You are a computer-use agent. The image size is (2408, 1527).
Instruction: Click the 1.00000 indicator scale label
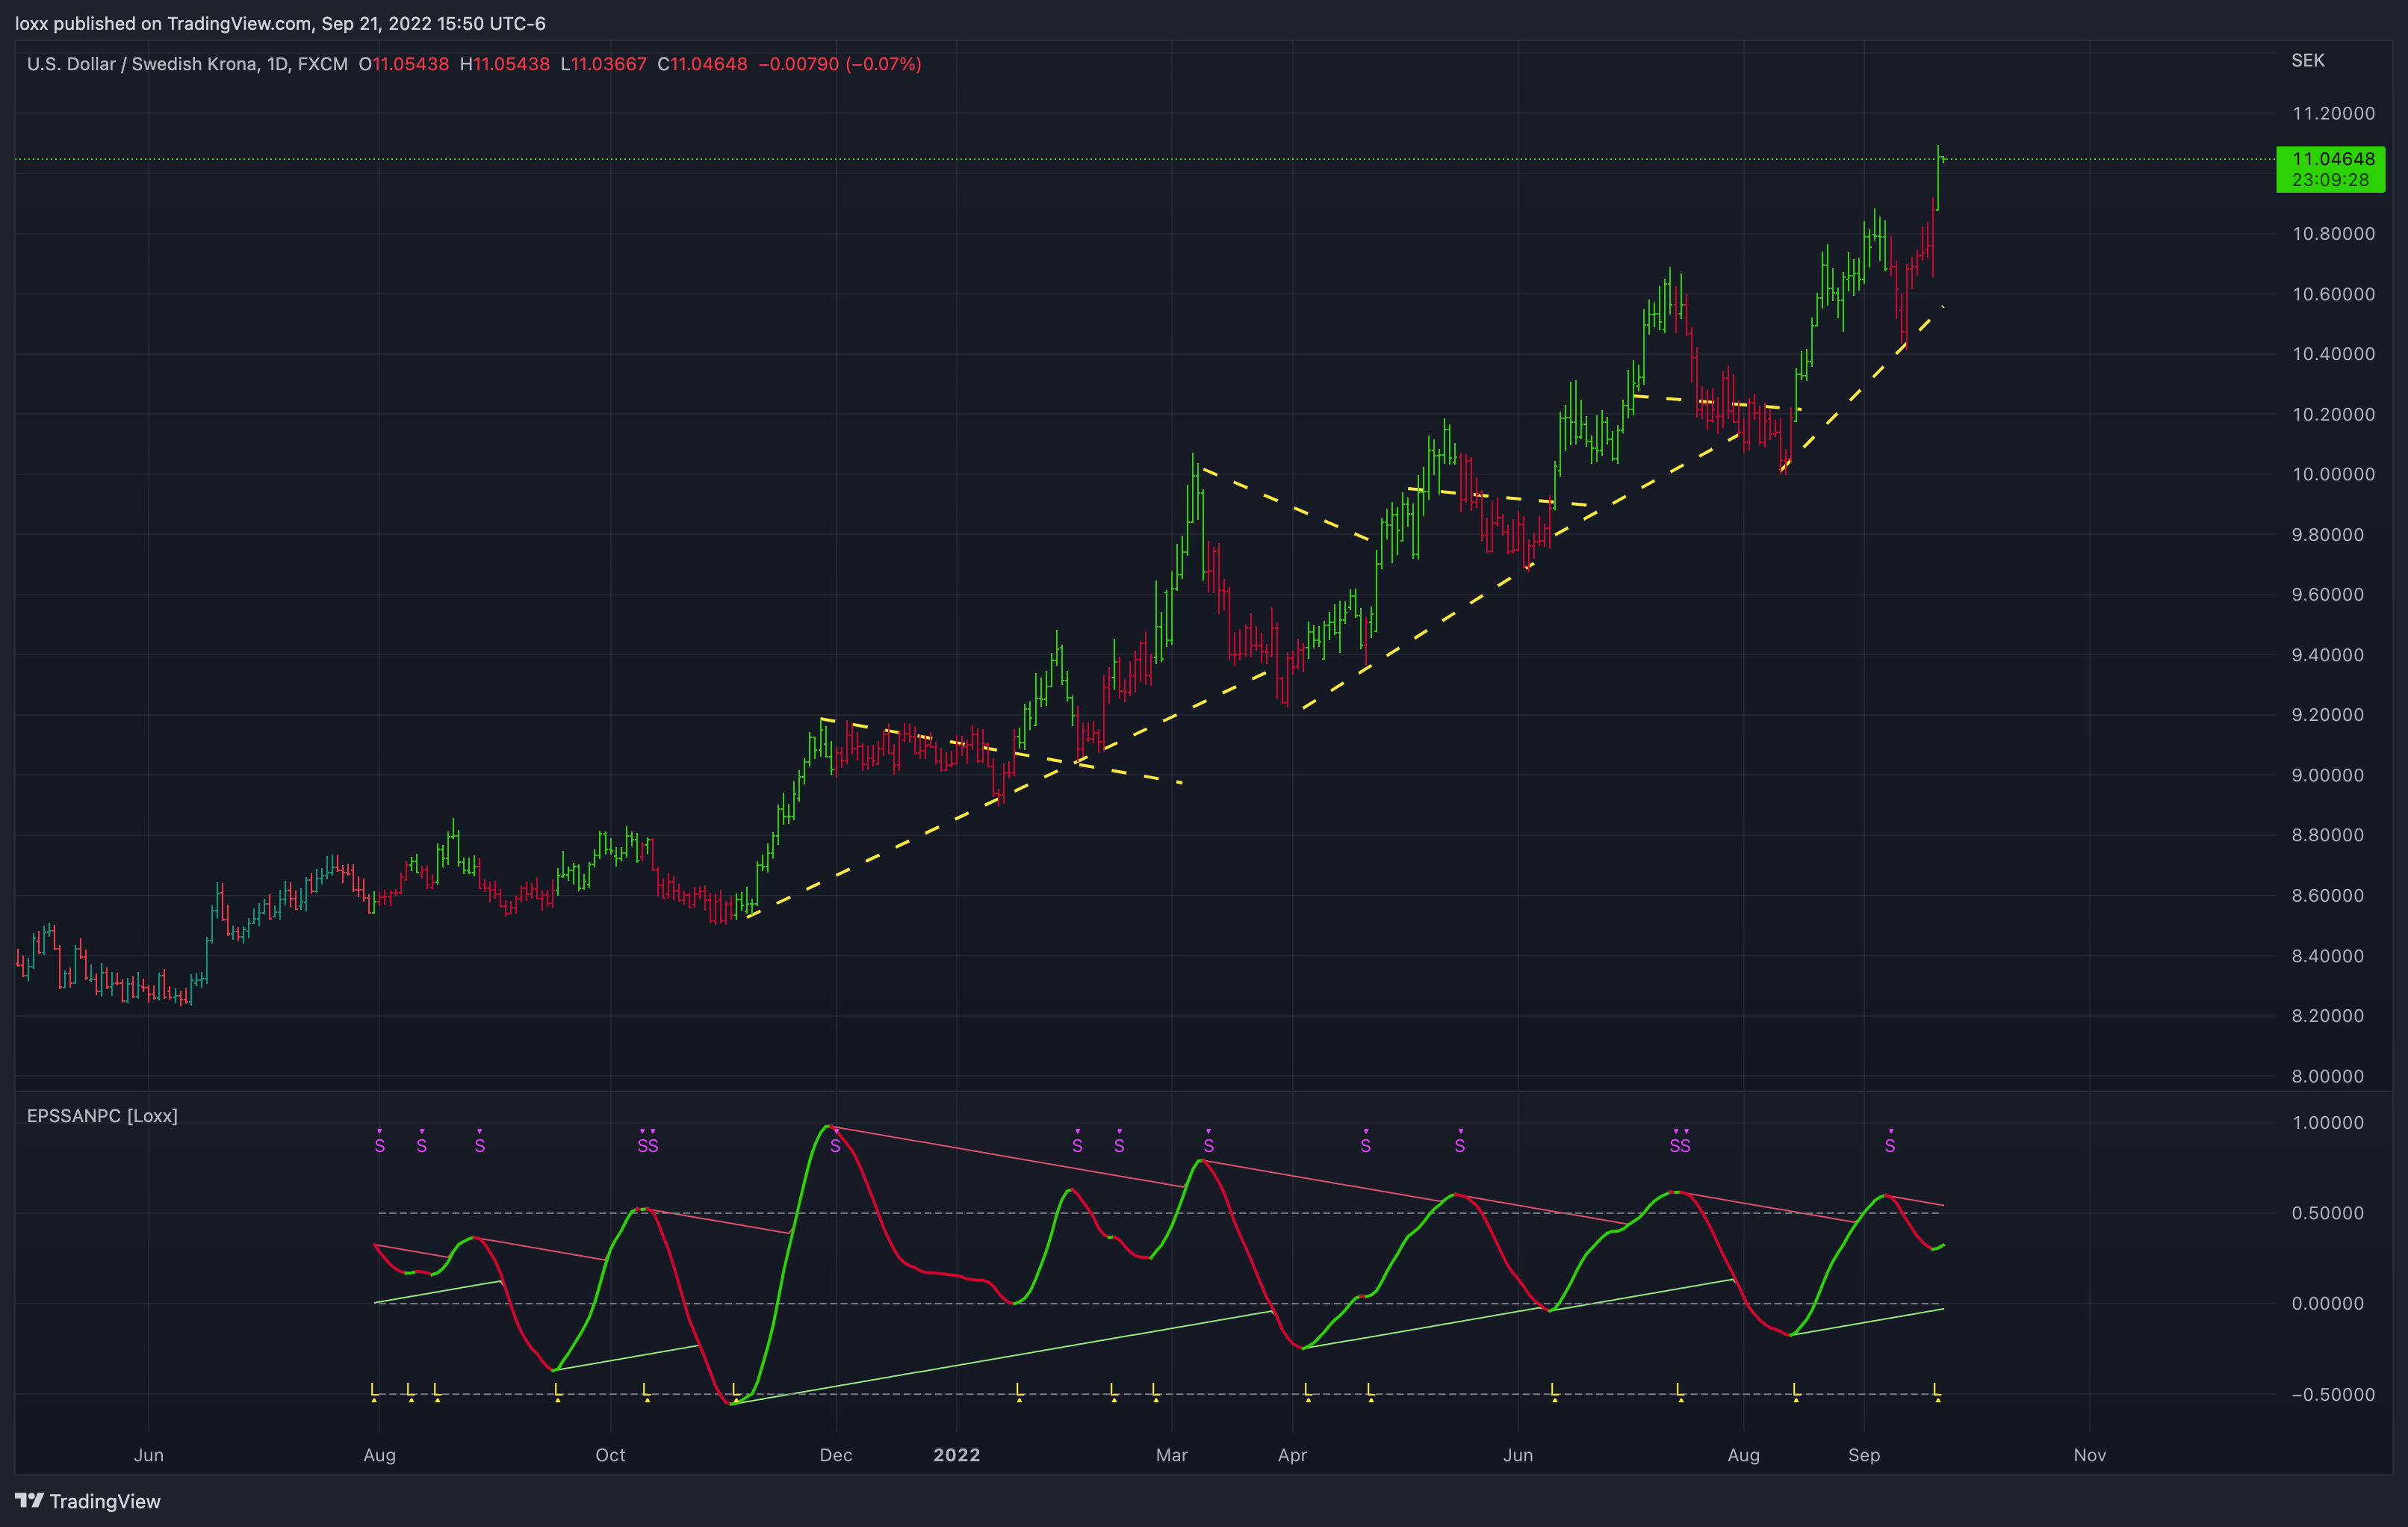click(2328, 1123)
